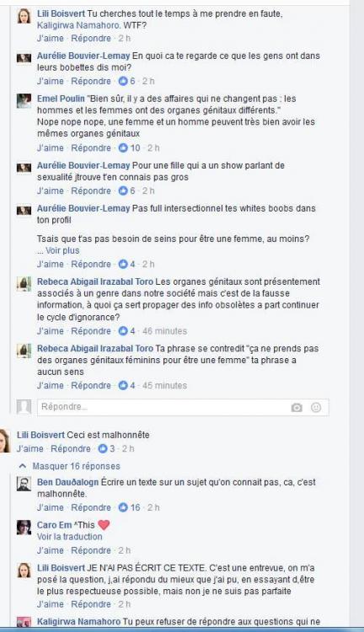
Task: Like Emel Poulin's comment with J'aime
Action: pos(51,148)
